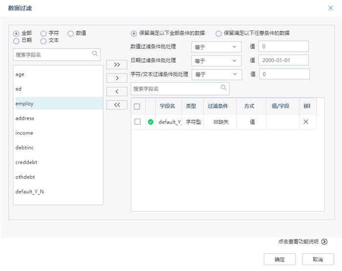This screenshot has height=271, width=342.
Task: Click the single left arrow to remove field
Action: 117,91
